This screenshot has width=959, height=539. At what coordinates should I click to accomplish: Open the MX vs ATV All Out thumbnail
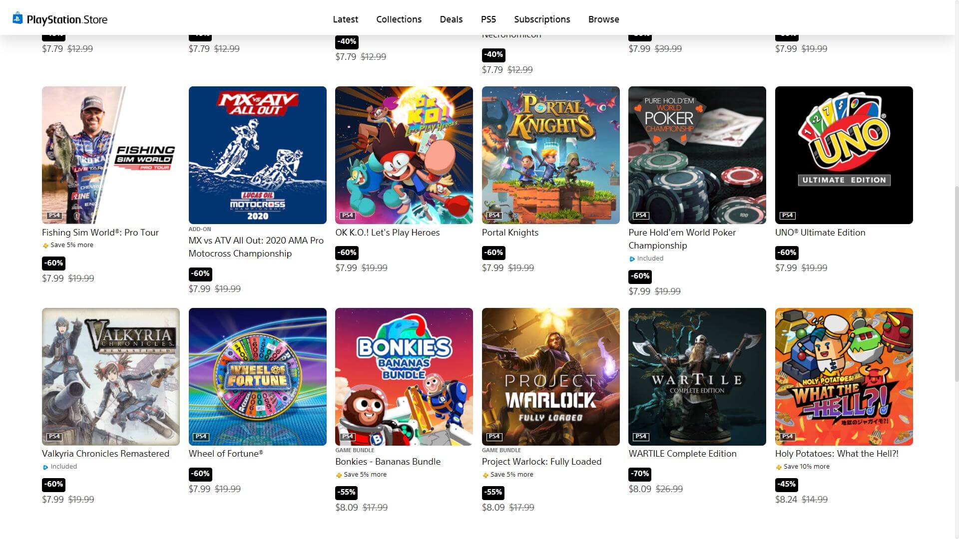(x=257, y=155)
